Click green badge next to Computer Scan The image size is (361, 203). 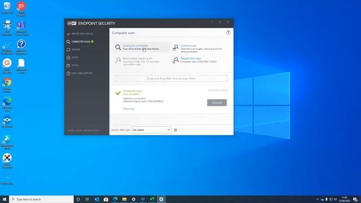tap(92, 42)
